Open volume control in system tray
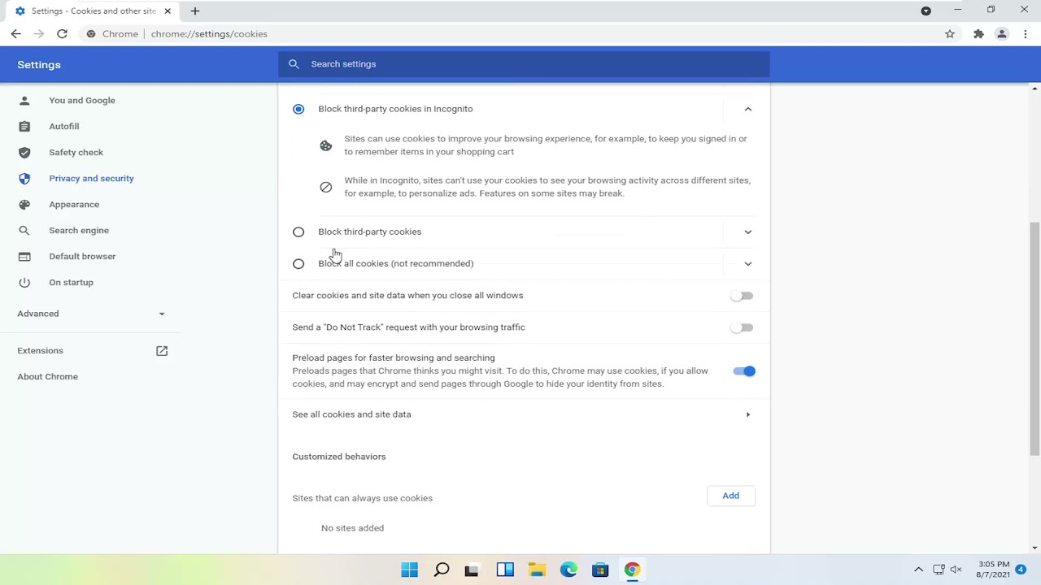Screen dimensions: 1041x585 point(957,570)
